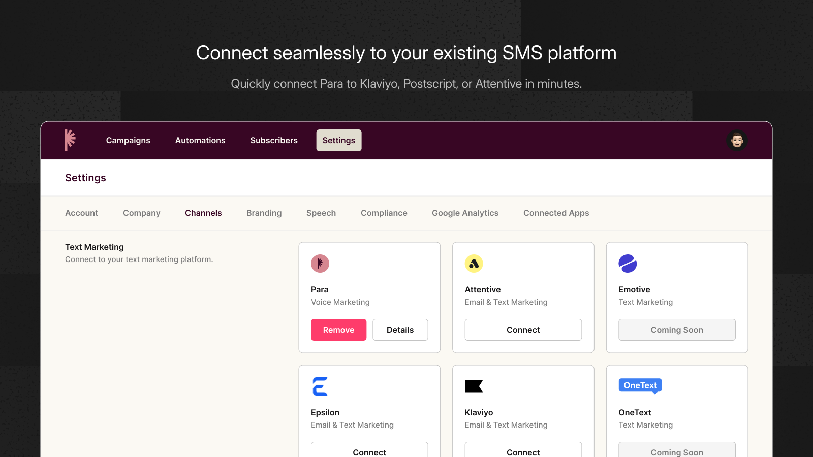Open the user profile avatar
Screen dimensions: 813x457
click(737, 141)
